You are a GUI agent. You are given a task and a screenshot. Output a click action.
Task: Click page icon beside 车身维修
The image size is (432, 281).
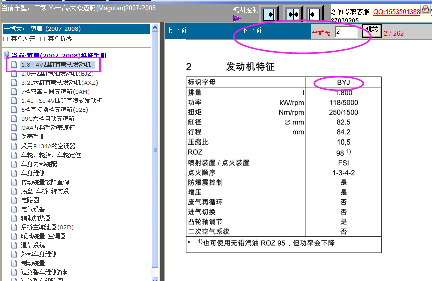14,173
